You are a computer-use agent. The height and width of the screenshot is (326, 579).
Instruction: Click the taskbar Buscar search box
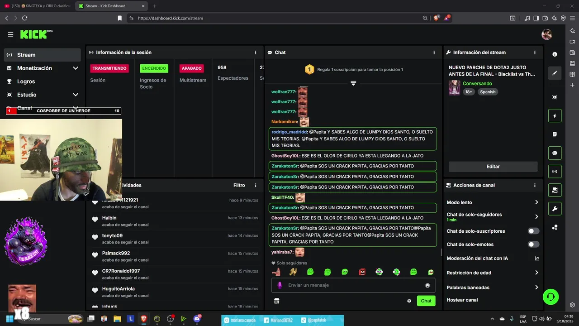pyautogui.click(x=51, y=319)
